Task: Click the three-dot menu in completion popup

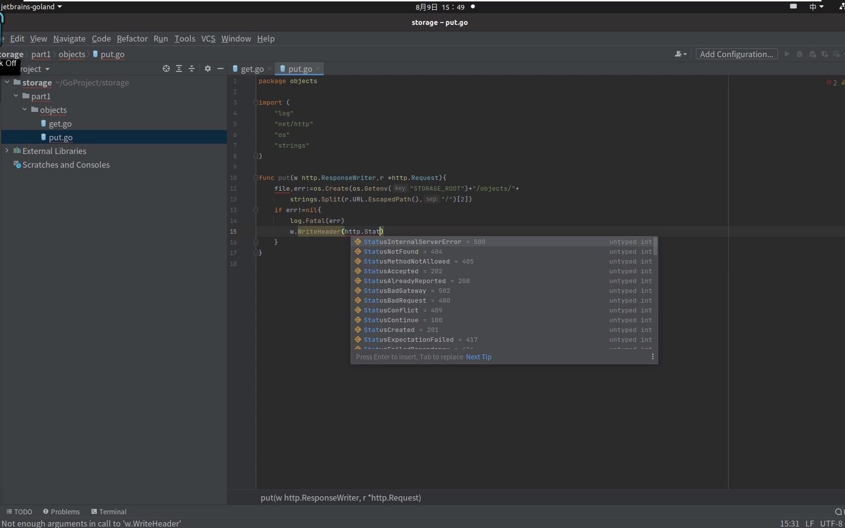Action: click(x=652, y=357)
